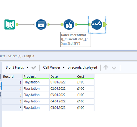Click the Record column header
The width and height of the screenshot is (137, 127).
(12, 76)
